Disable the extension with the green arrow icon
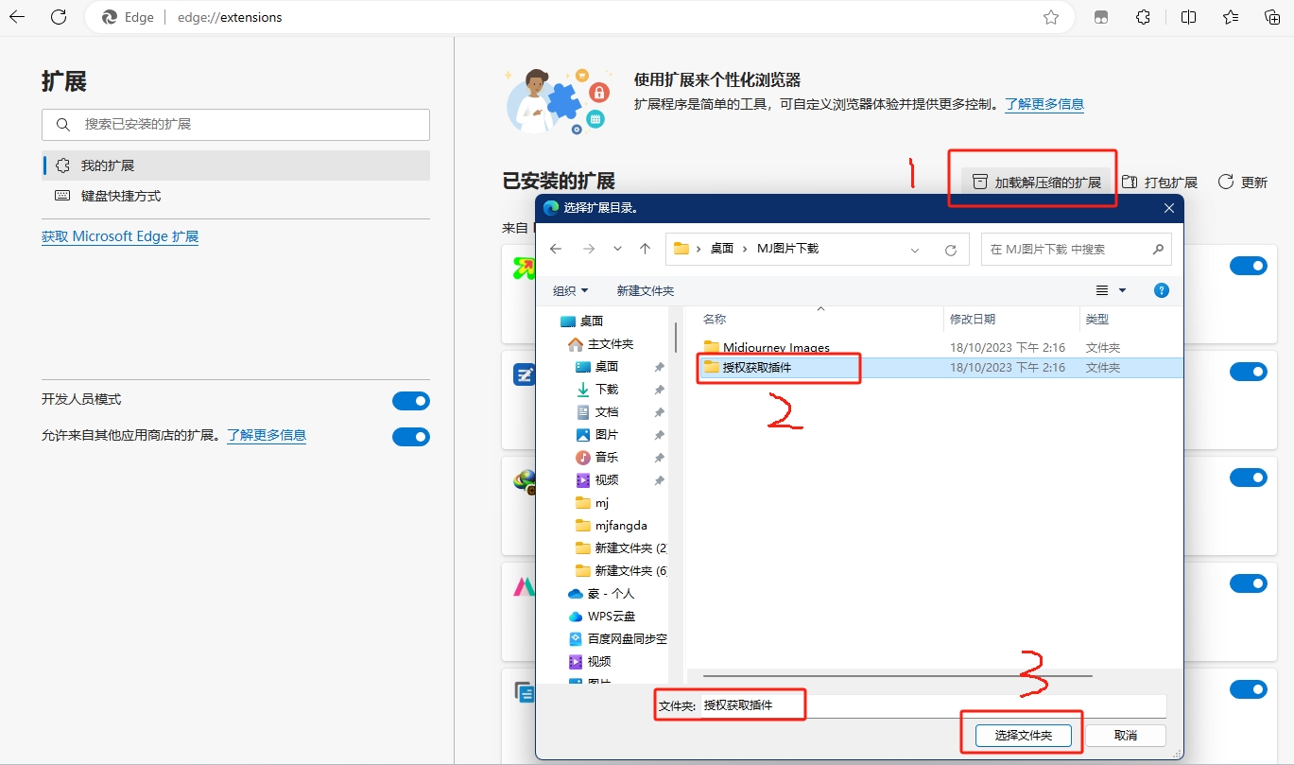The height and width of the screenshot is (765, 1294). point(1248,267)
